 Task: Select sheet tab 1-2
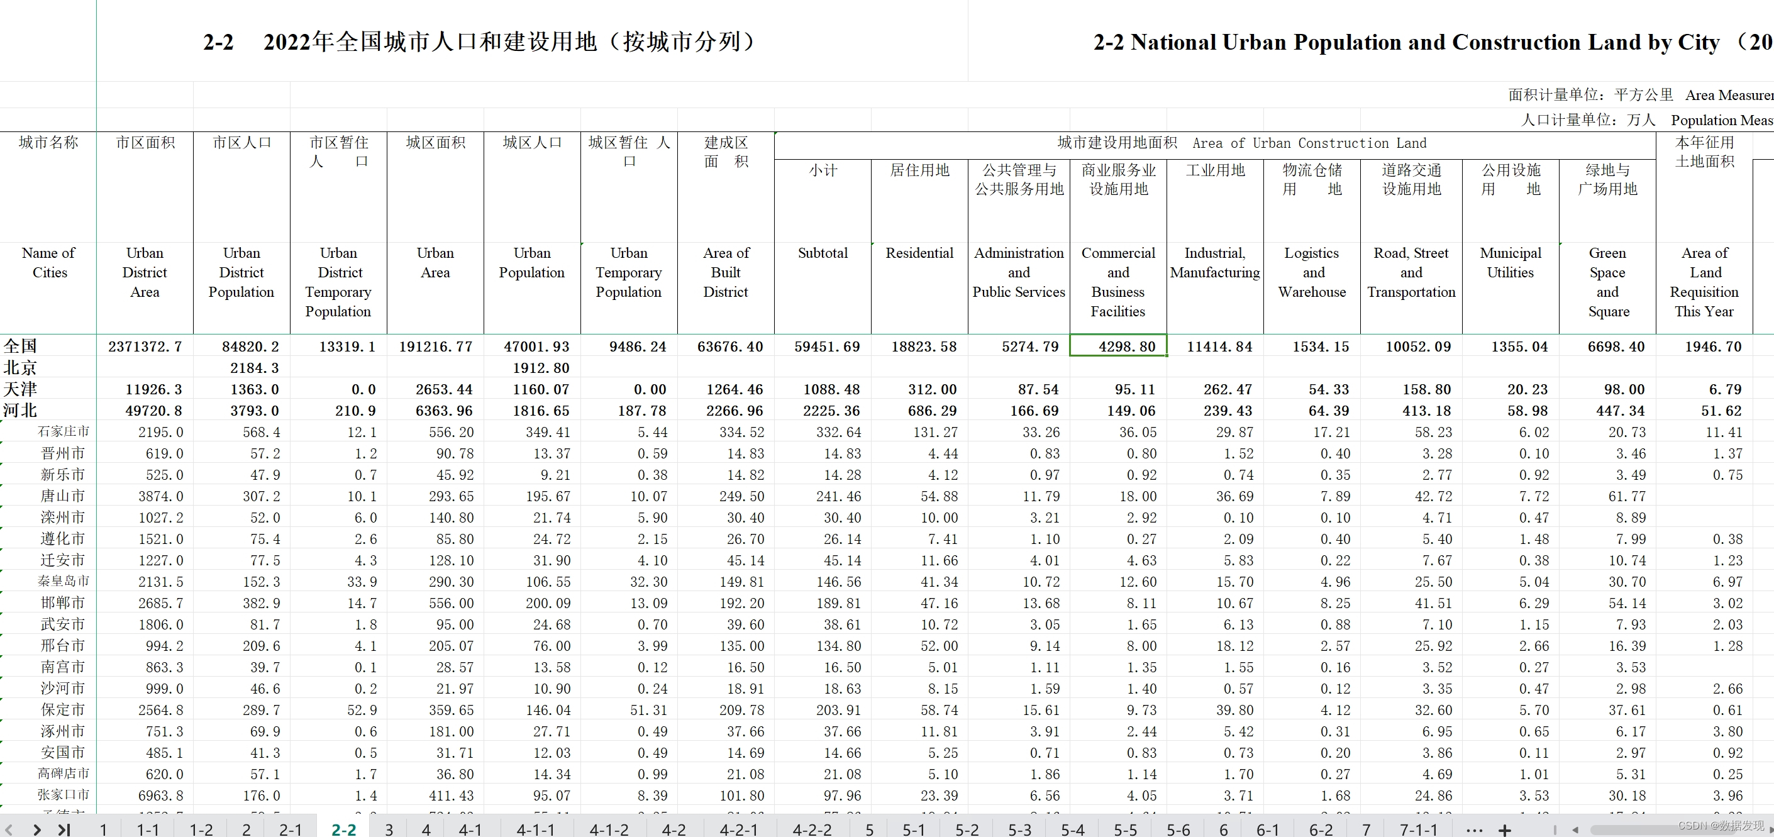tap(201, 829)
